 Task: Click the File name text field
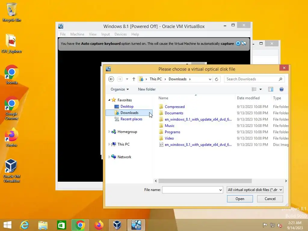click(x=190, y=190)
